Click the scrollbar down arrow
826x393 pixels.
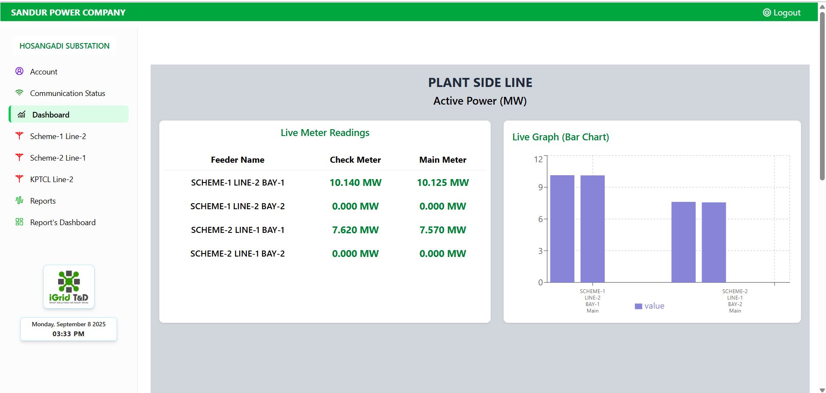[822, 390]
